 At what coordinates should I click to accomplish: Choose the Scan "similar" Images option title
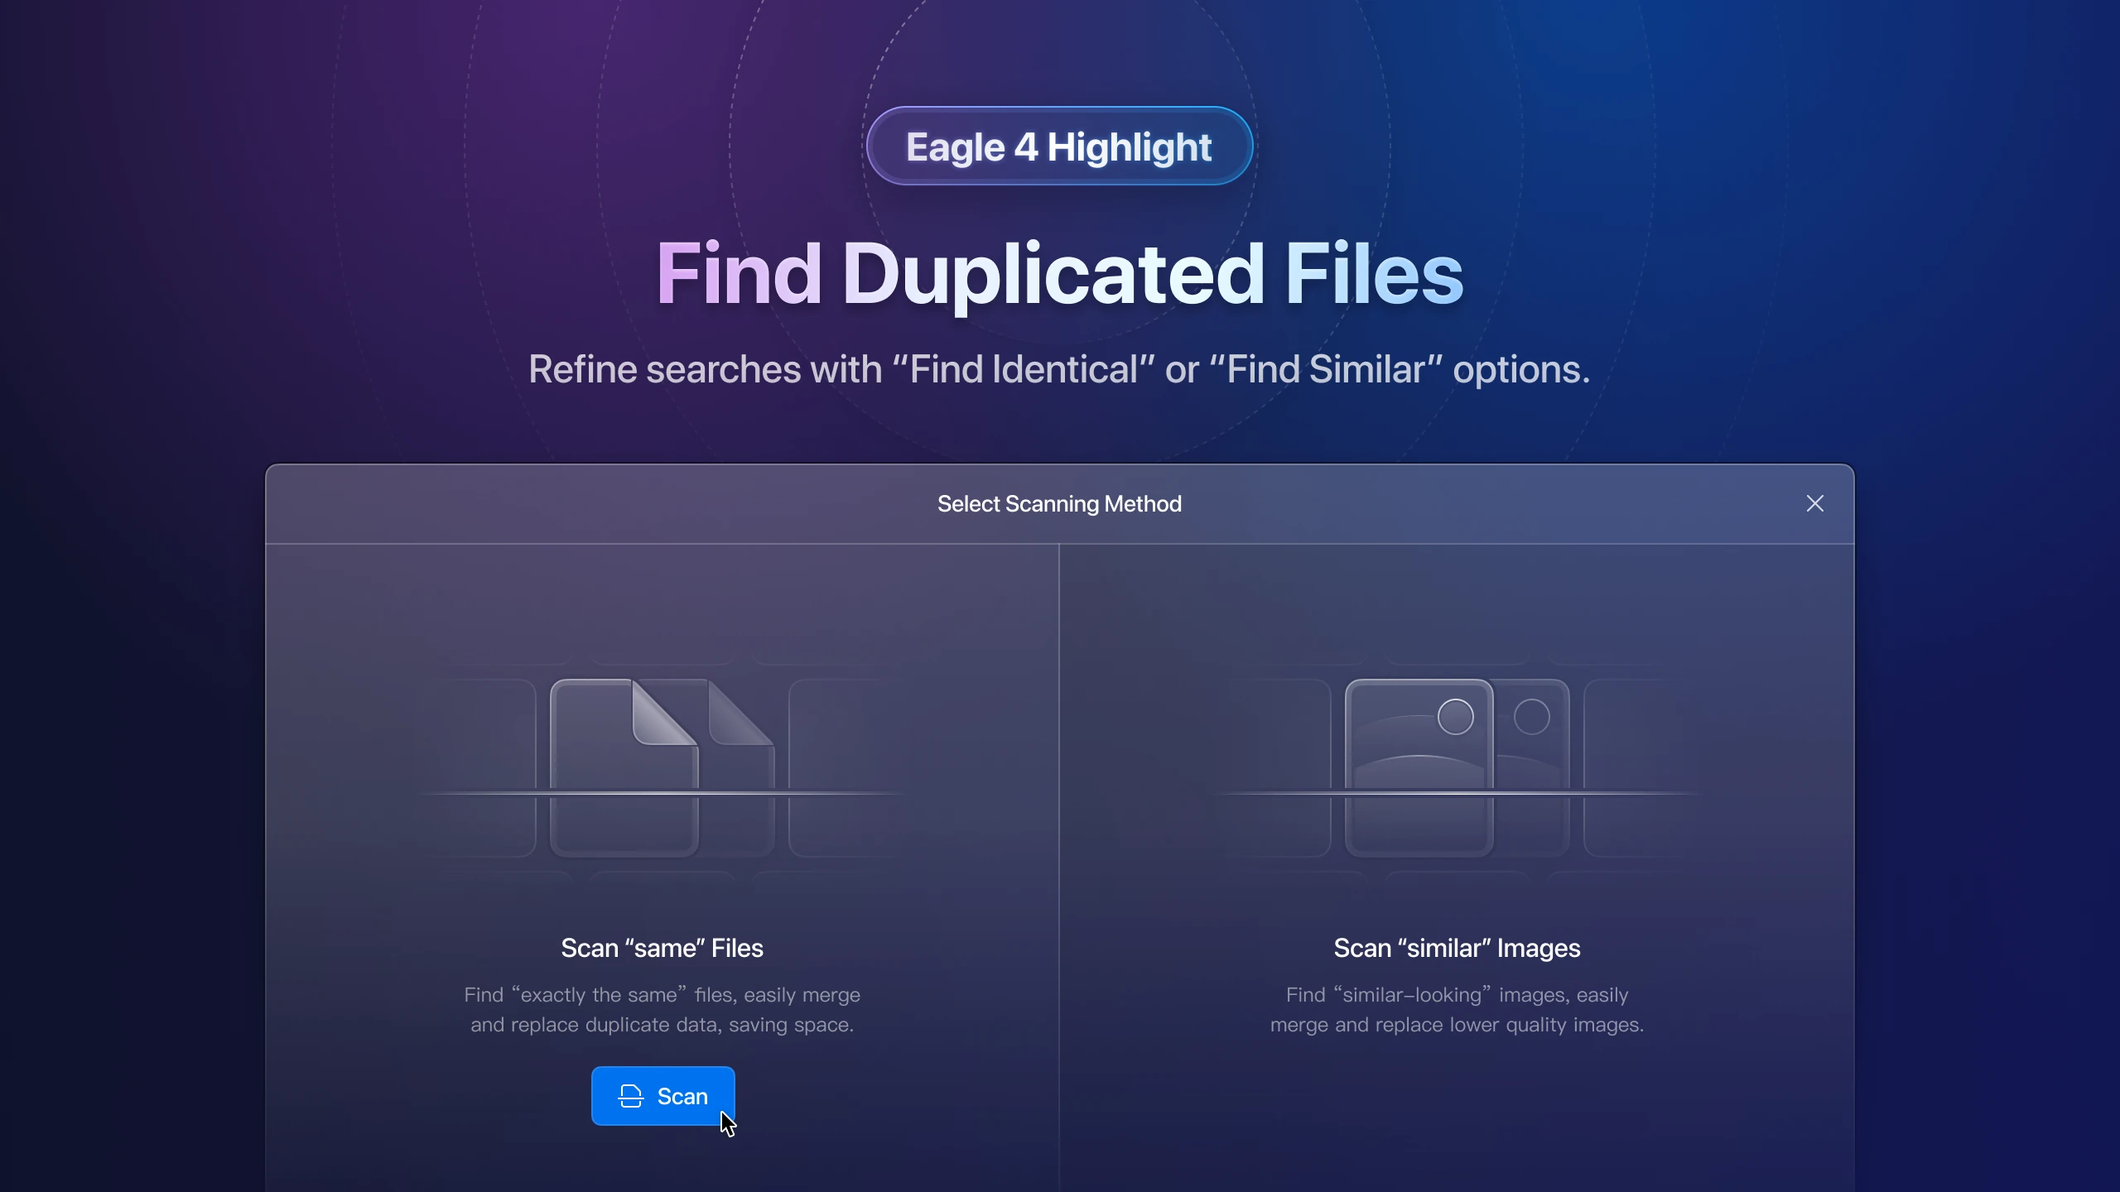tap(1457, 948)
